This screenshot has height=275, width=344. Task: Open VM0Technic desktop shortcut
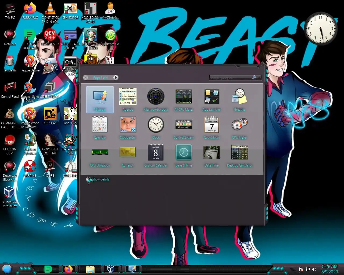(110, 11)
